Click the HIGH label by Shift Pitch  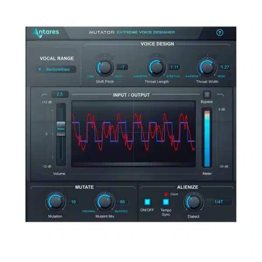(118, 76)
